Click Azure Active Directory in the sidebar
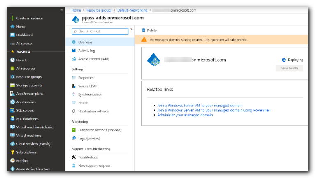This screenshot has height=178, width=315. (x=33, y=169)
